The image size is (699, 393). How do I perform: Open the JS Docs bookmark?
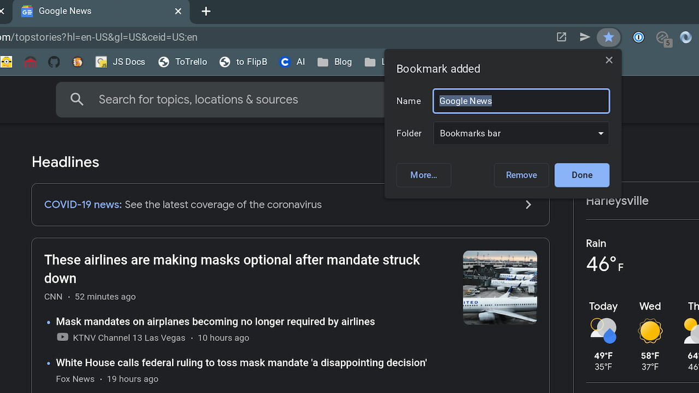coord(120,62)
